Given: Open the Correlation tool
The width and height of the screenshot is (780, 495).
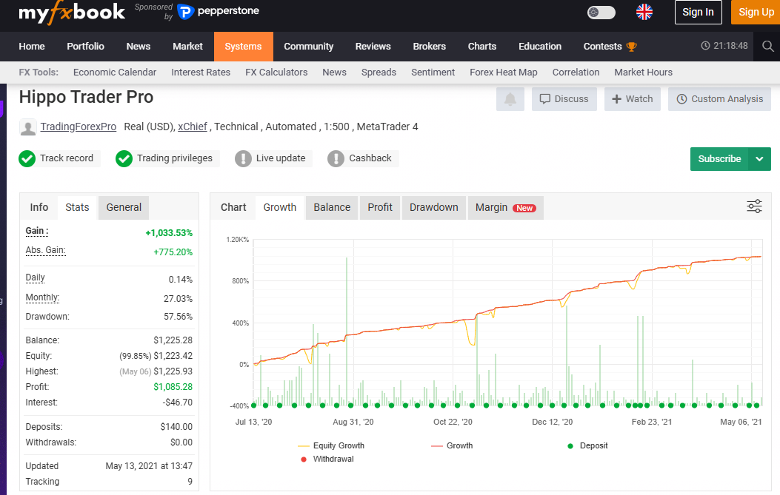Looking at the screenshot, I should pyautogui.click(x=576, y=72).
